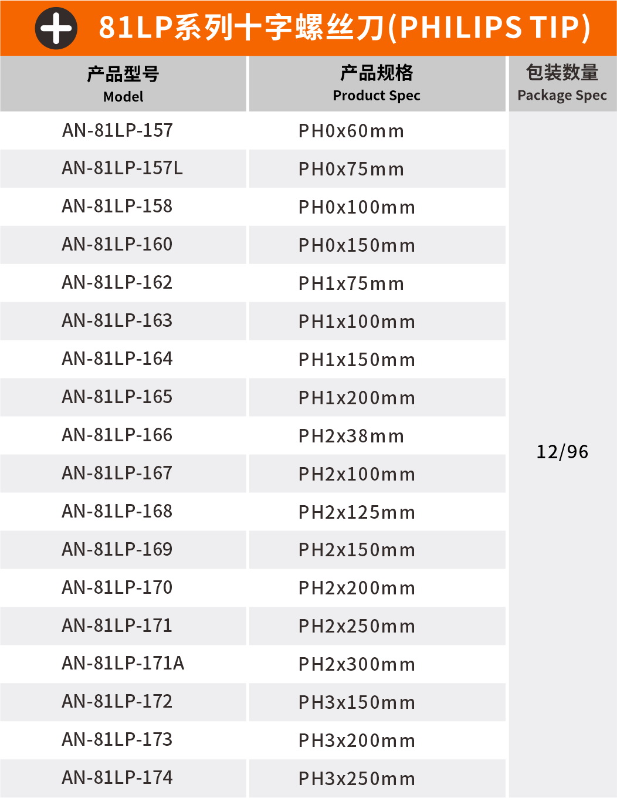
Task: Select model AN-81LP-174 in last row
Action: click(117, 778)
